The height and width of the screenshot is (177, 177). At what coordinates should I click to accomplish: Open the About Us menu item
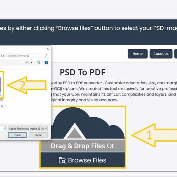coord(161,54)
